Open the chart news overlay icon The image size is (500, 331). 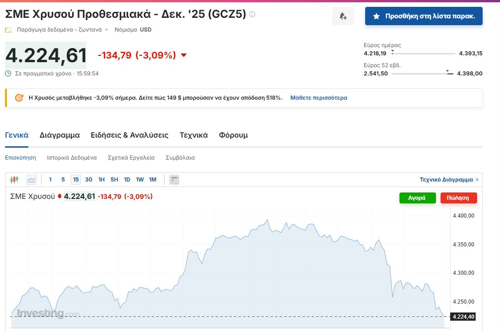coord(174,180)
